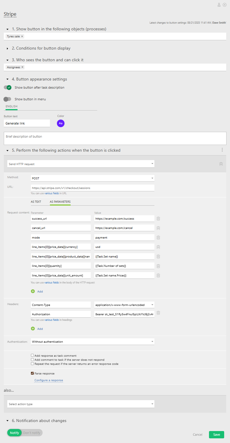230x443 pixels.
Task: Click the {{Task.Set name.Prices}} value field
Action: click(124, 275)
